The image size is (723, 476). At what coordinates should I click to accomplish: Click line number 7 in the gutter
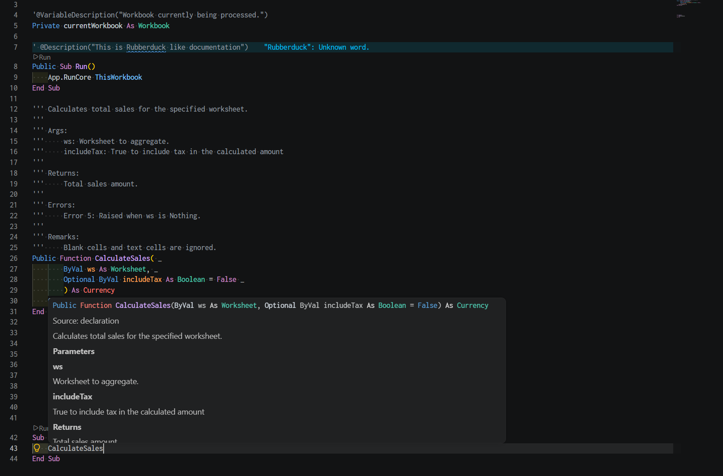(16, 48)
